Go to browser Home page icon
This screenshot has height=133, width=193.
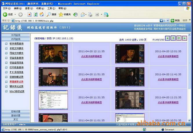click(42, 14)
